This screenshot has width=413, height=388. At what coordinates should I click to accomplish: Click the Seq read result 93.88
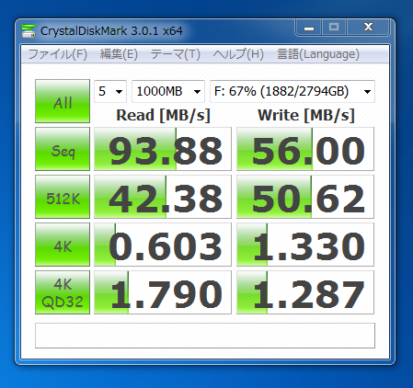click(x=163, y=149)
